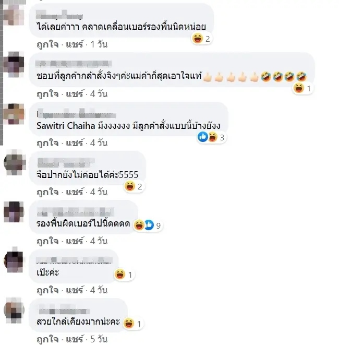This screenshot has height=345, width=339.
Task: Click ถูกใจ under the คลาดเคลื่อนเบอร์รองพื้น comment
Action: [x=47, y=45]
